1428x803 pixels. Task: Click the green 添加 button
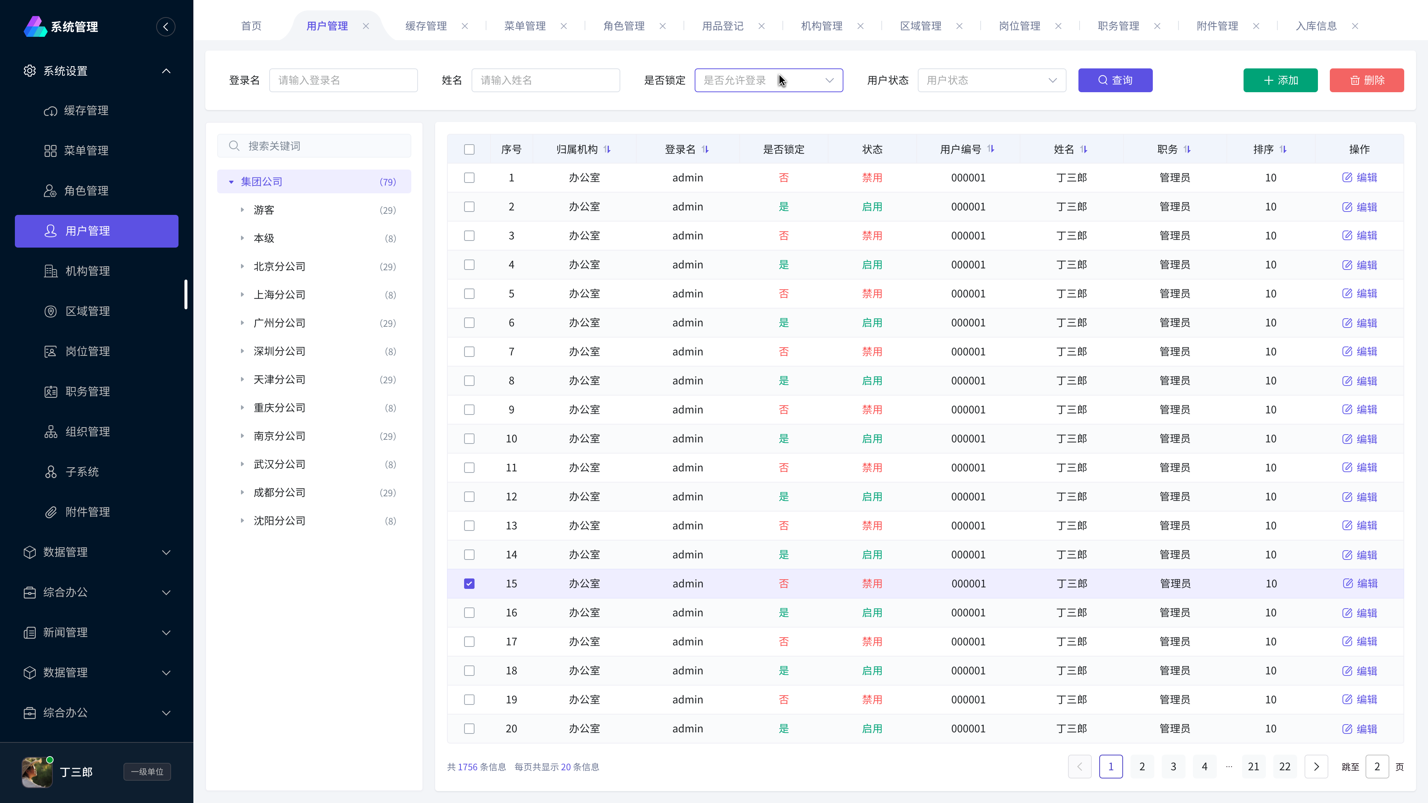[x=1280, y=80]
